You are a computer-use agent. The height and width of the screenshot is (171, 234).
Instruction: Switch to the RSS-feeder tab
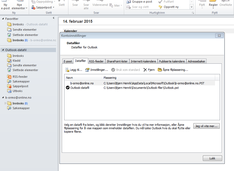[x=96, y=61]
